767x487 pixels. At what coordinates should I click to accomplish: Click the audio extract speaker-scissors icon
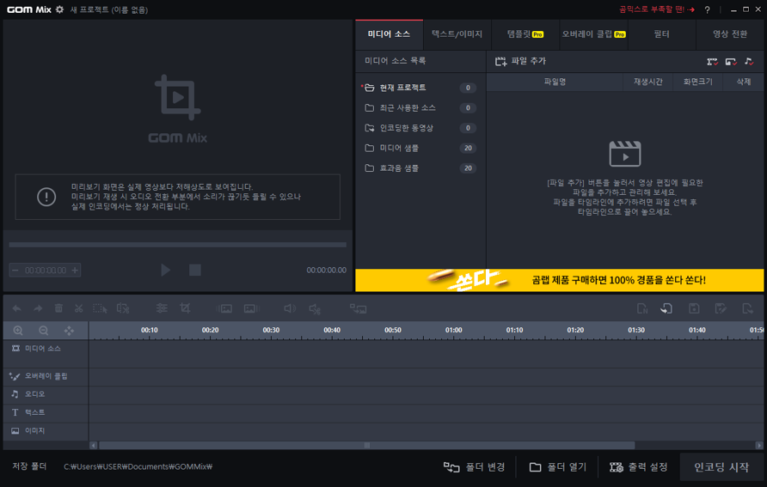pos(315,308)
